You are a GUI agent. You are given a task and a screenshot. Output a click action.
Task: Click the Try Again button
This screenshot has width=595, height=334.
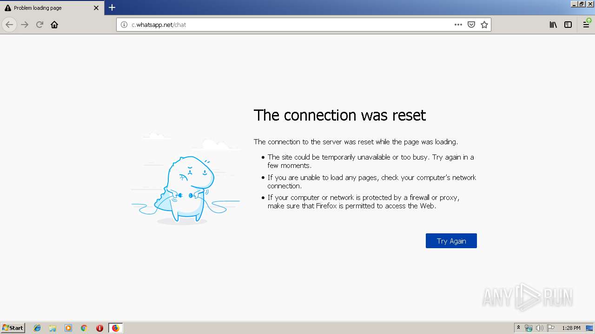coord(451,241)
